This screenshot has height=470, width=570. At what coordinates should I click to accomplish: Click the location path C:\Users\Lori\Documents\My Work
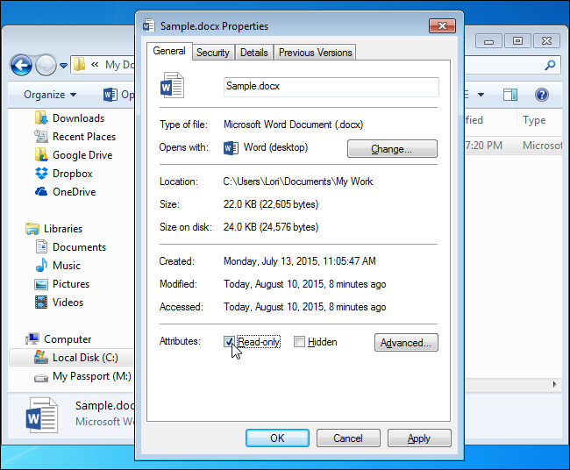click(298, 182)
